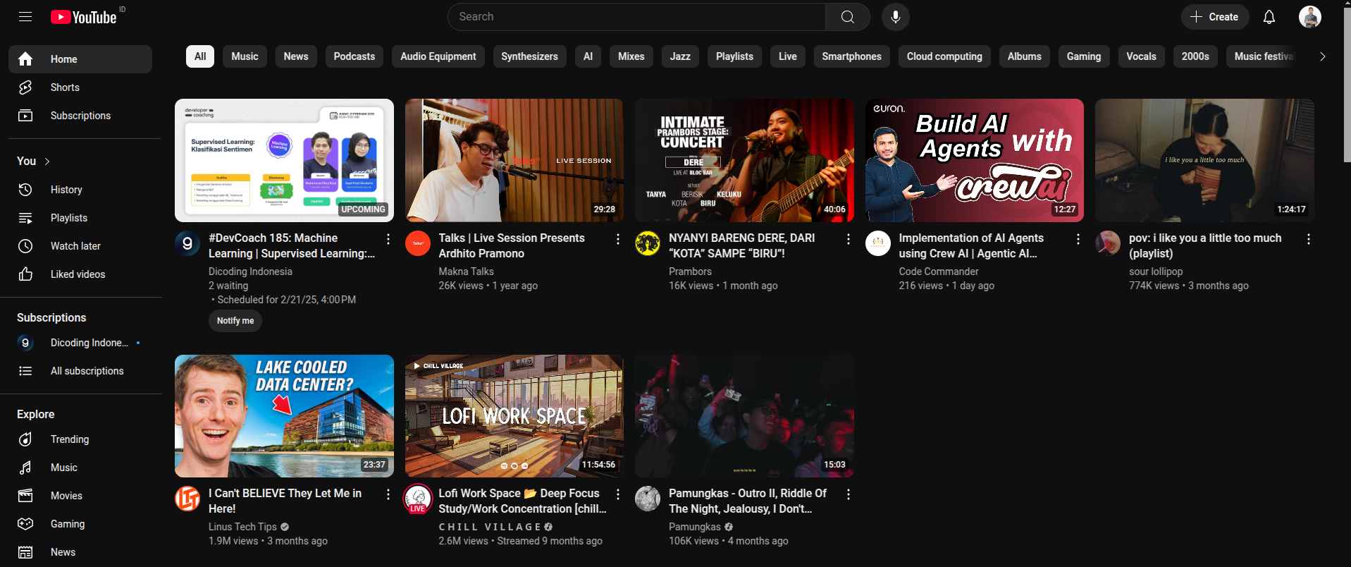1351x567 pixels.
Task: Filter feed by Podcasts chip
Action: coord(354,56)
